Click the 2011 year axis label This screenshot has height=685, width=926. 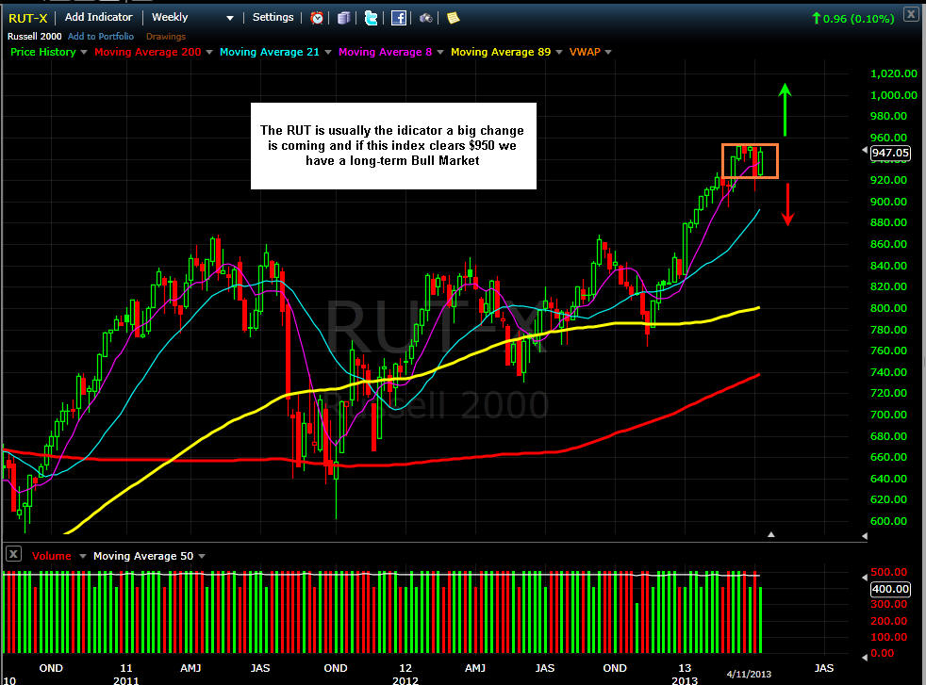point(125,680)
